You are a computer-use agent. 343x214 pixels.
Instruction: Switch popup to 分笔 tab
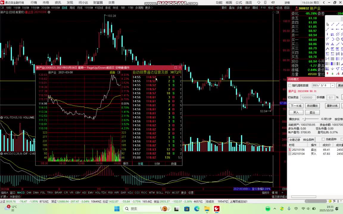click(141, 163)
